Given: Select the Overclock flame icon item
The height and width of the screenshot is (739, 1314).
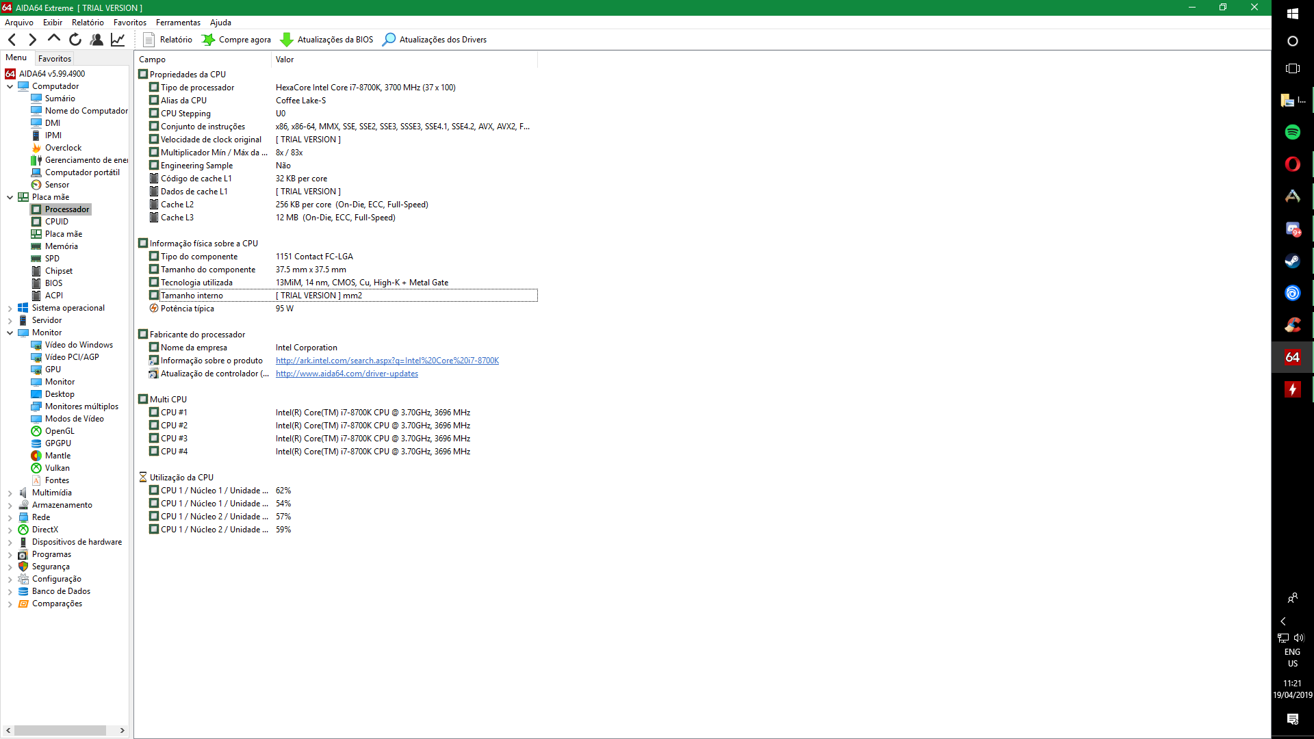Looking at the screenshot, I should pyautogui.click(x=36, y=148).
